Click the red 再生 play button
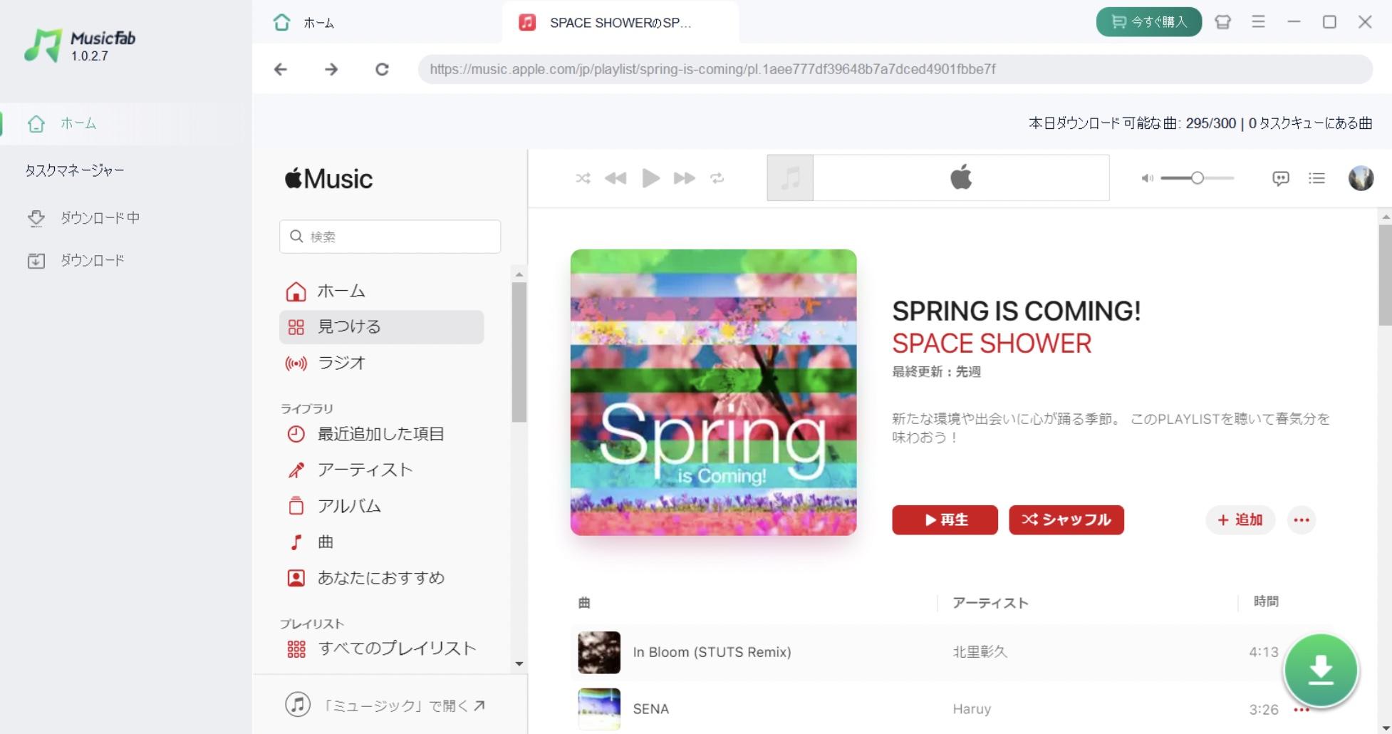Image resolution: width=1392 pixels, height=734 pixels. point(945,520)
